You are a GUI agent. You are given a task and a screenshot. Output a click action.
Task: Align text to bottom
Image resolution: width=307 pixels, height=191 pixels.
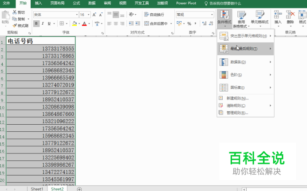click(122, 15)
